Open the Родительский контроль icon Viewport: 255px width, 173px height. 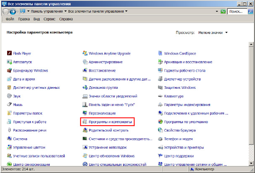[x=85, y=130]
